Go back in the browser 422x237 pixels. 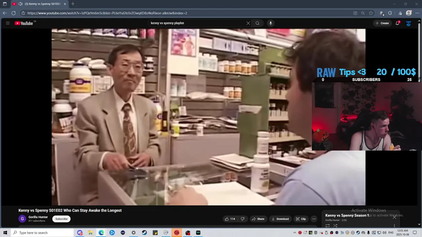5,13
